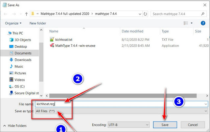Open 3D Objects folder in sidebar

point(23,40)
